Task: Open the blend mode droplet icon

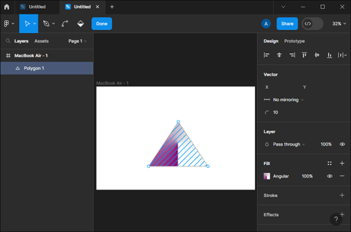Action: [x=266, y=144]
